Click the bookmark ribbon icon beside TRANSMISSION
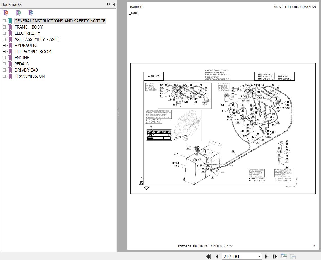This screenshot has height=260, width=321. [x=10, y=76]
